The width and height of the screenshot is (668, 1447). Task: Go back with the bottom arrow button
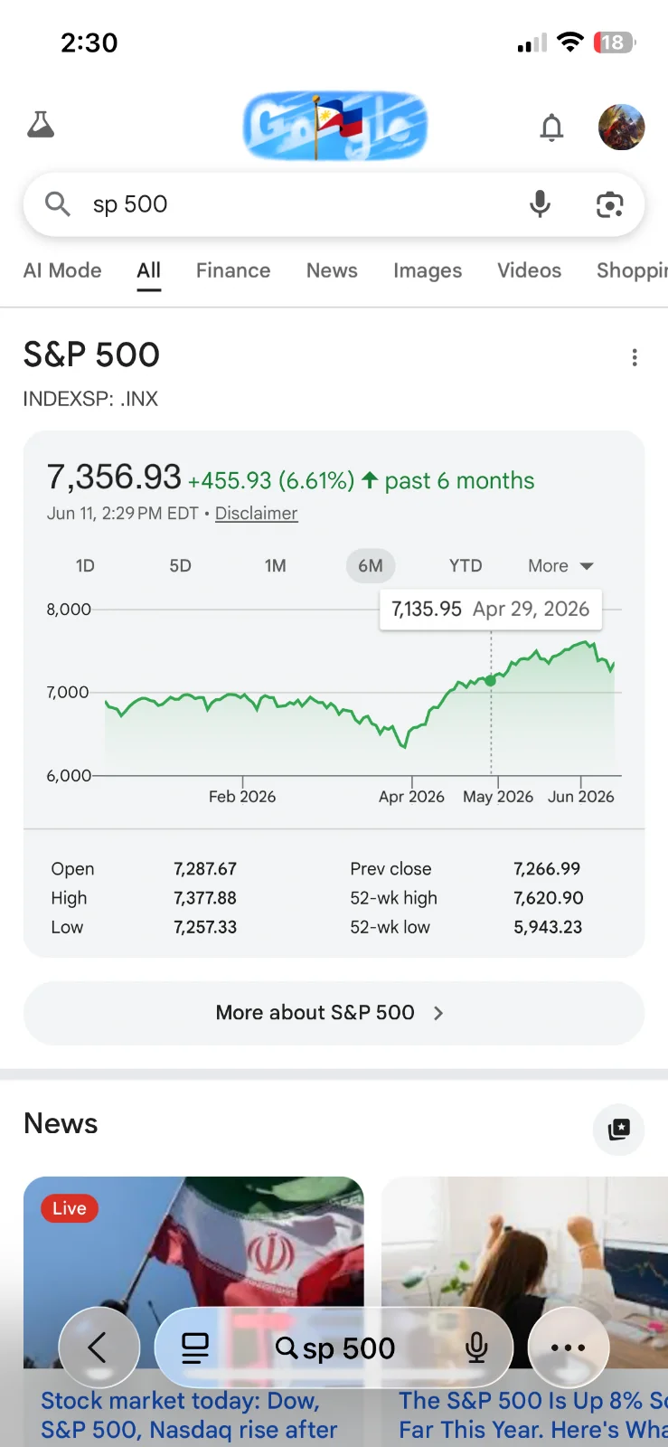[99, 1348]
